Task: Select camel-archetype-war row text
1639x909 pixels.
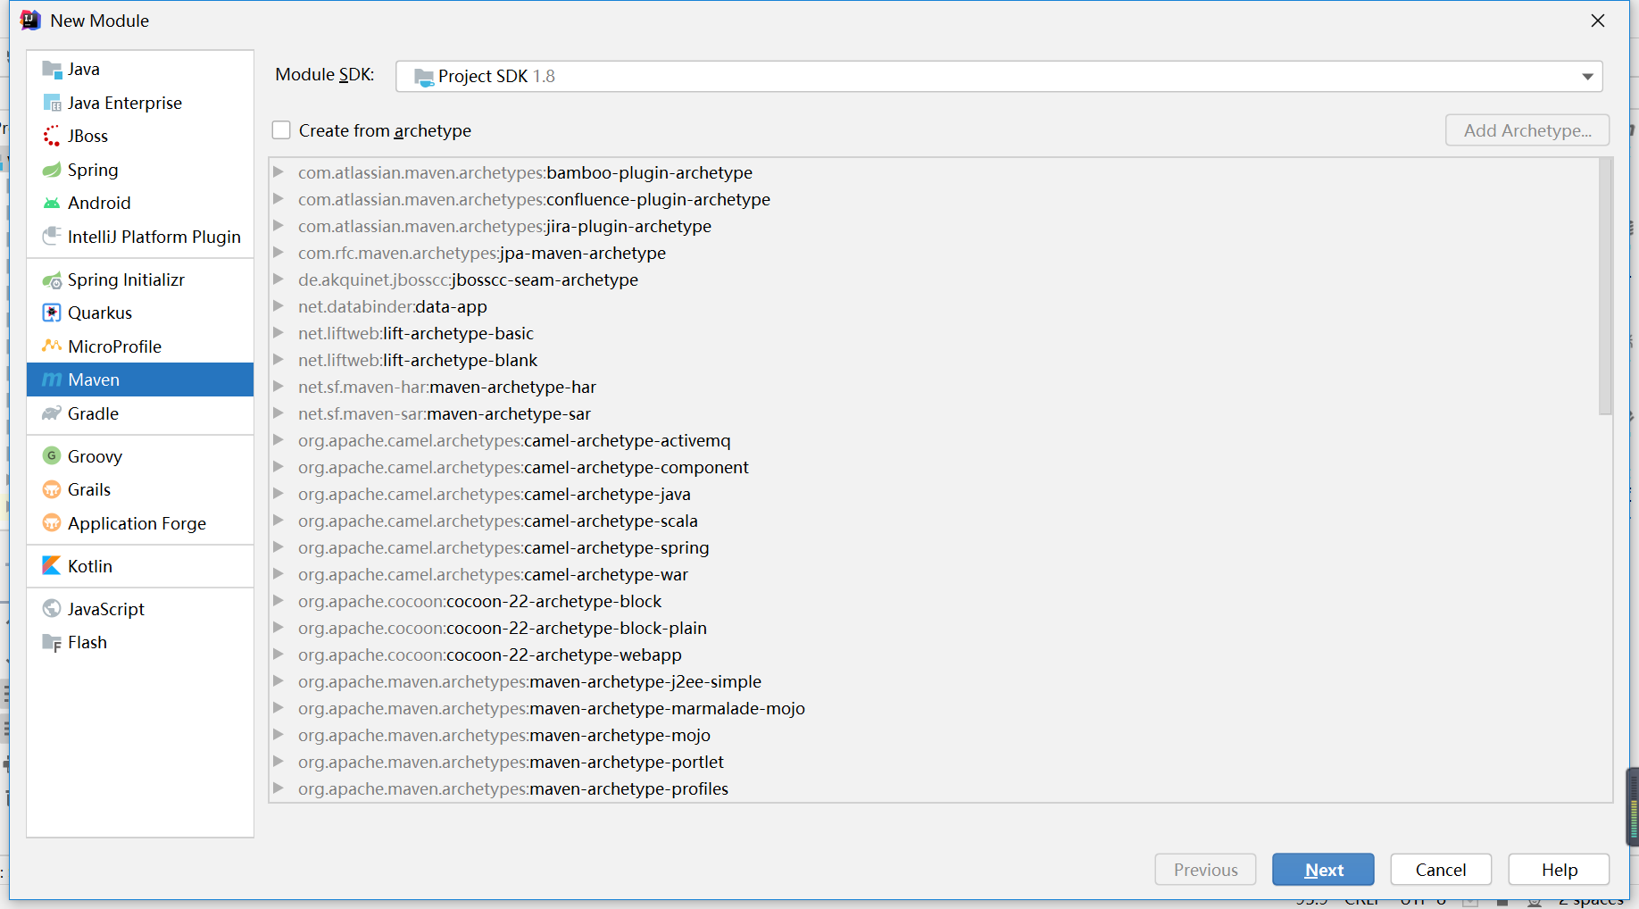Action: coord(493,574)
